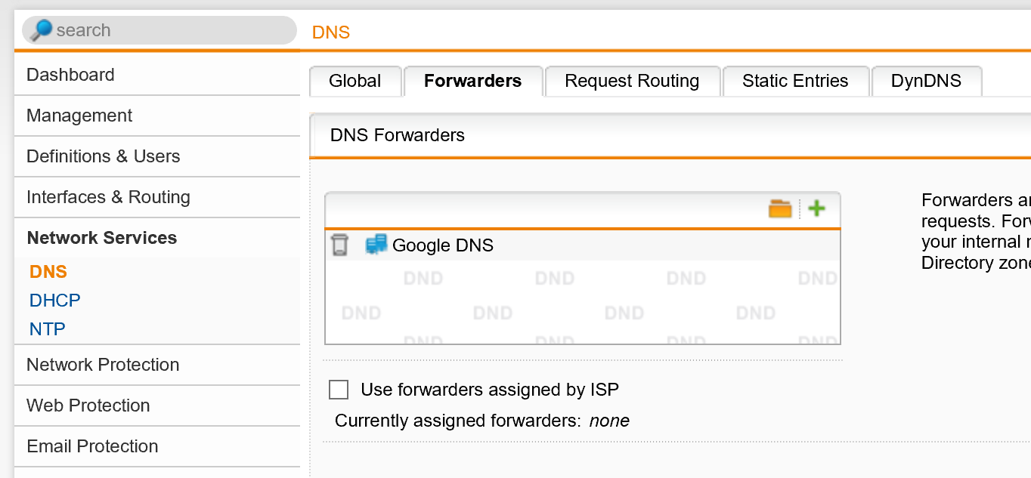The height and width of the screenshot is (478, 1031).
Task: Delete Google DNS using trash icon
Action: (x=340, y=245)
